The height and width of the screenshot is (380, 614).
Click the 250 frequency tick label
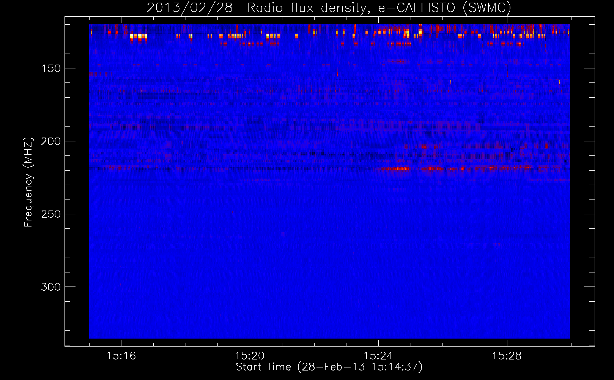click(x=51, y=214)
